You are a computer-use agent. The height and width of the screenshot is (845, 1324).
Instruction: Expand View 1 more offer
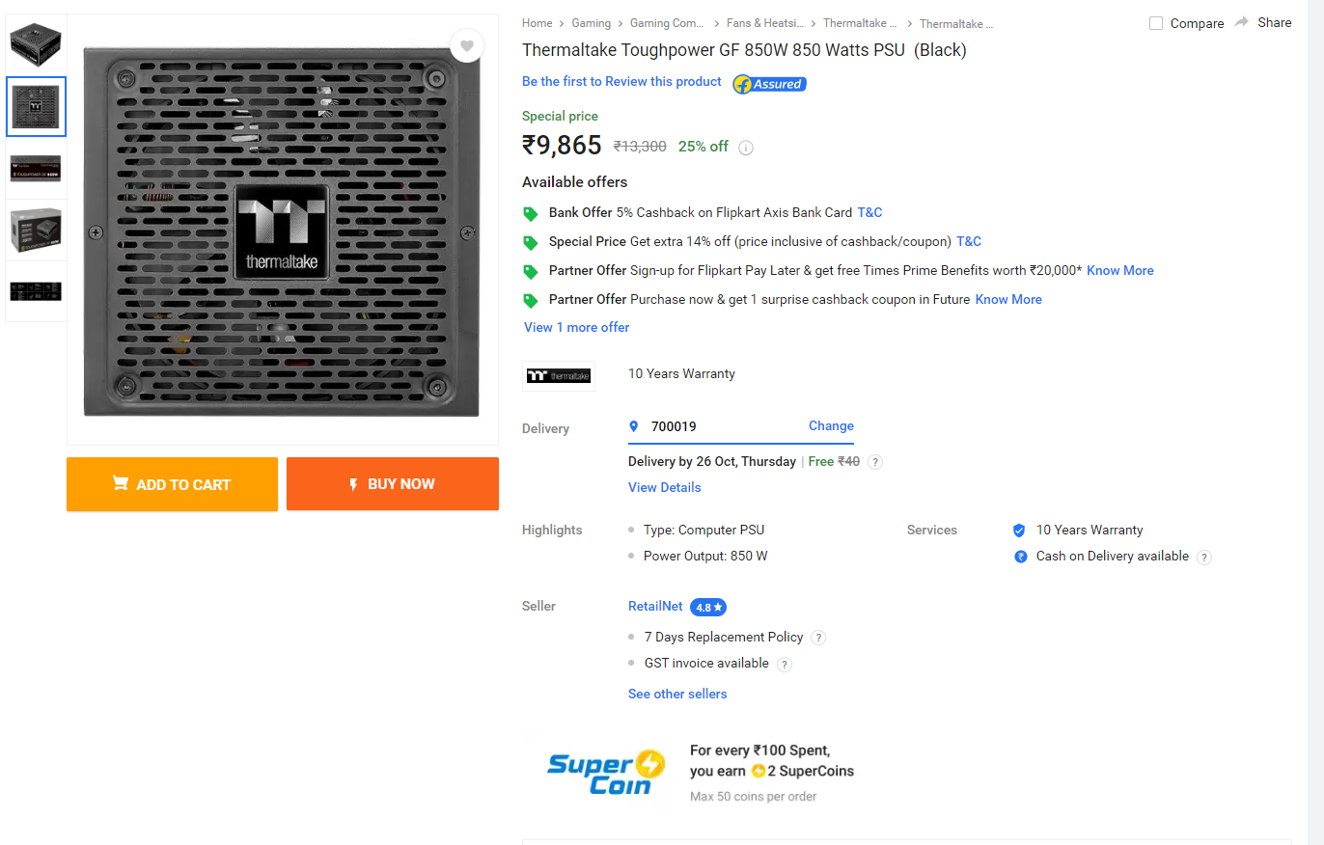click(576, 327)
